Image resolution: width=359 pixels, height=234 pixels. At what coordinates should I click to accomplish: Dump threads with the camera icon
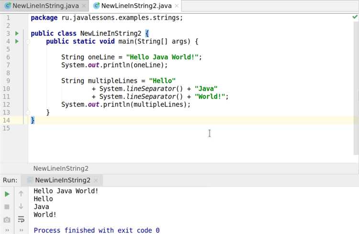pyautogui.click(x=7, y=220)
